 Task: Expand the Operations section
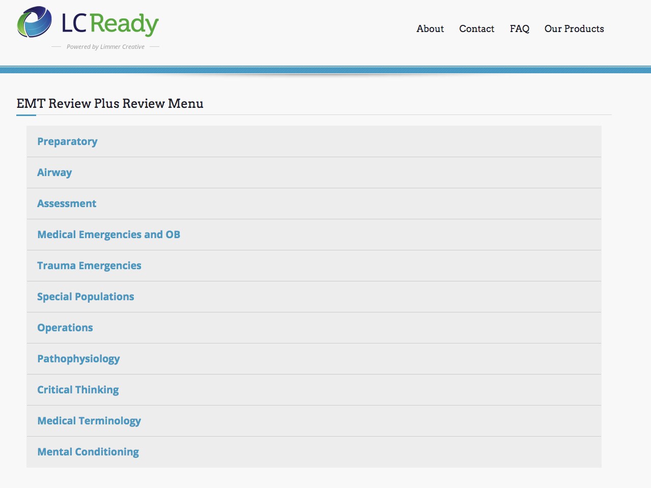click(x=65, y=328)
